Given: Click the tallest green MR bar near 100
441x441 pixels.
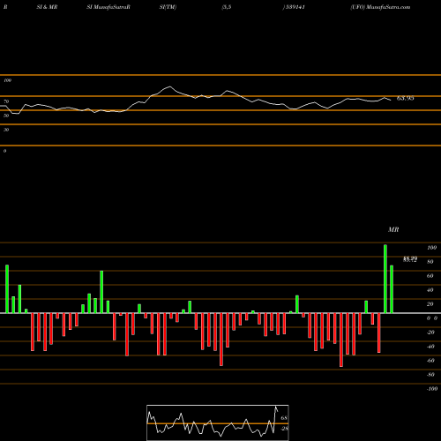Looking at the screenshot, I should coord(385,279).
